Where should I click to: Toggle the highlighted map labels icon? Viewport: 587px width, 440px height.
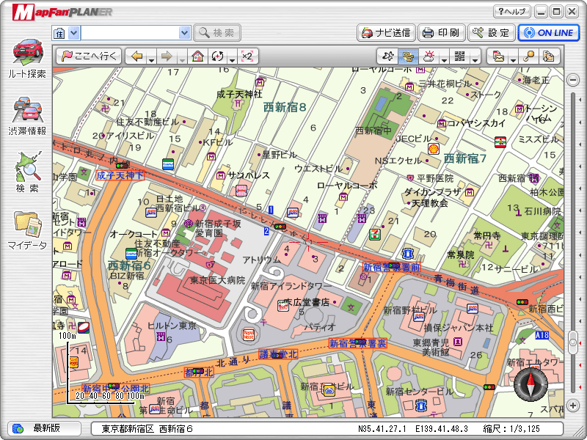pyautogui.click(x=408, y=56)
